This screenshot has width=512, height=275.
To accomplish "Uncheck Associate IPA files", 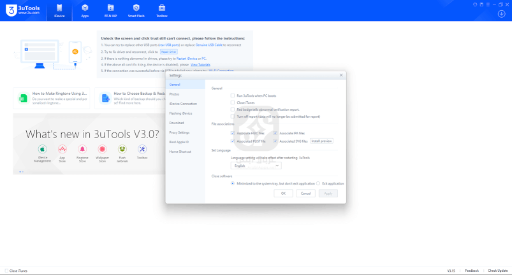I will tap(275, 133).
